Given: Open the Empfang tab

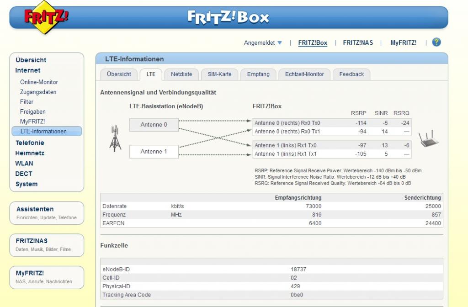Looking at the screenshot, I should click(258, 74).
